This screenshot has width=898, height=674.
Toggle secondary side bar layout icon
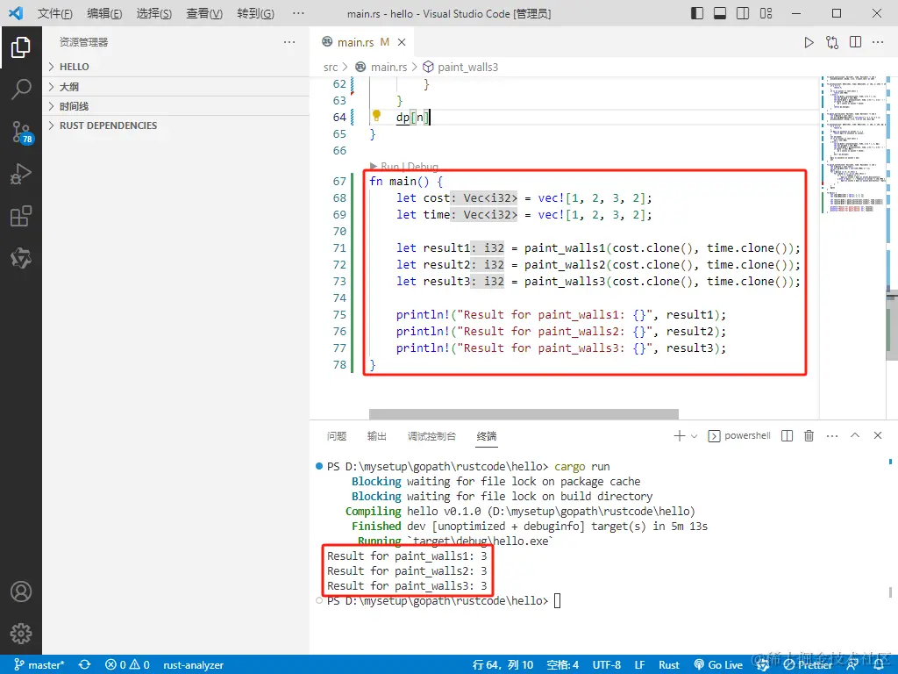[x=743, y=13]
